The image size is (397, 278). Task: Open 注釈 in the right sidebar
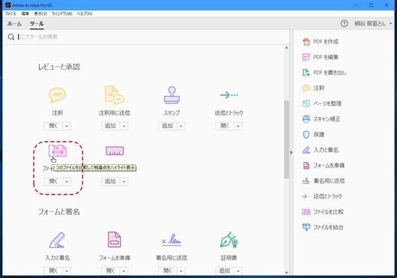pyautogui.click(x=314, y=88)
